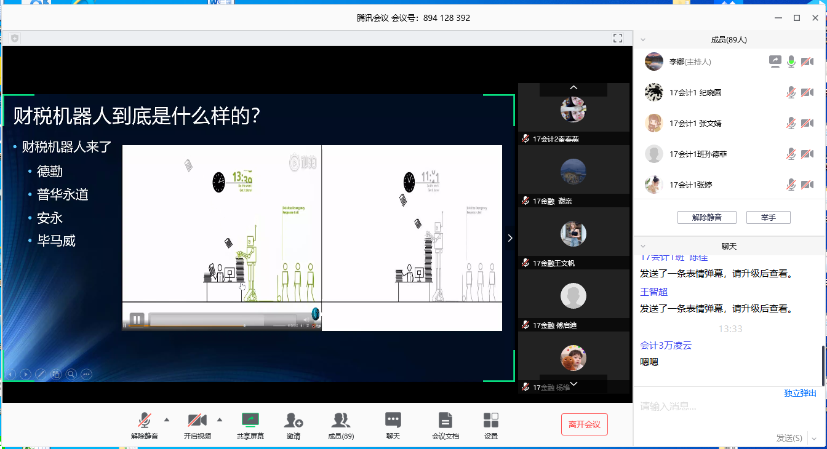Click the red 离开会议 leave meeting button
The height and width of the screenshot is (449, 827).
point(584,424)
